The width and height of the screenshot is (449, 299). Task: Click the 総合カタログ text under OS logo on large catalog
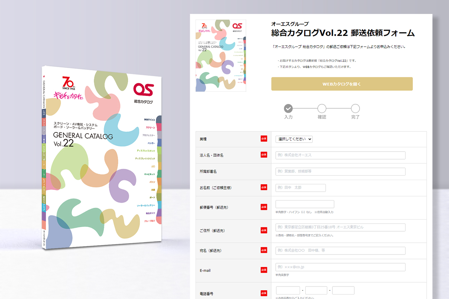coord(143,102)
